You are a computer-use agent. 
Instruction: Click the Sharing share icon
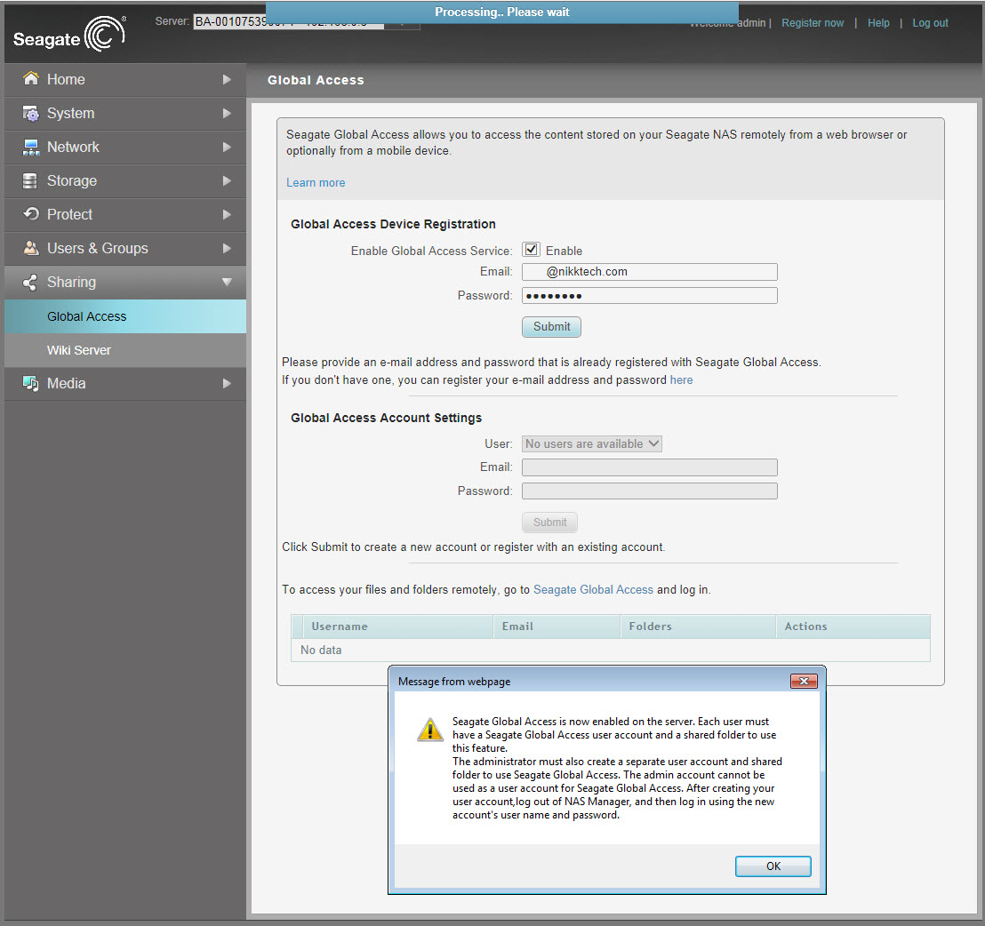(29, 283)
